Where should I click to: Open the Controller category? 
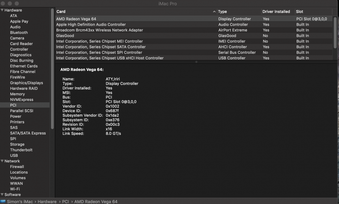point(19,49)
